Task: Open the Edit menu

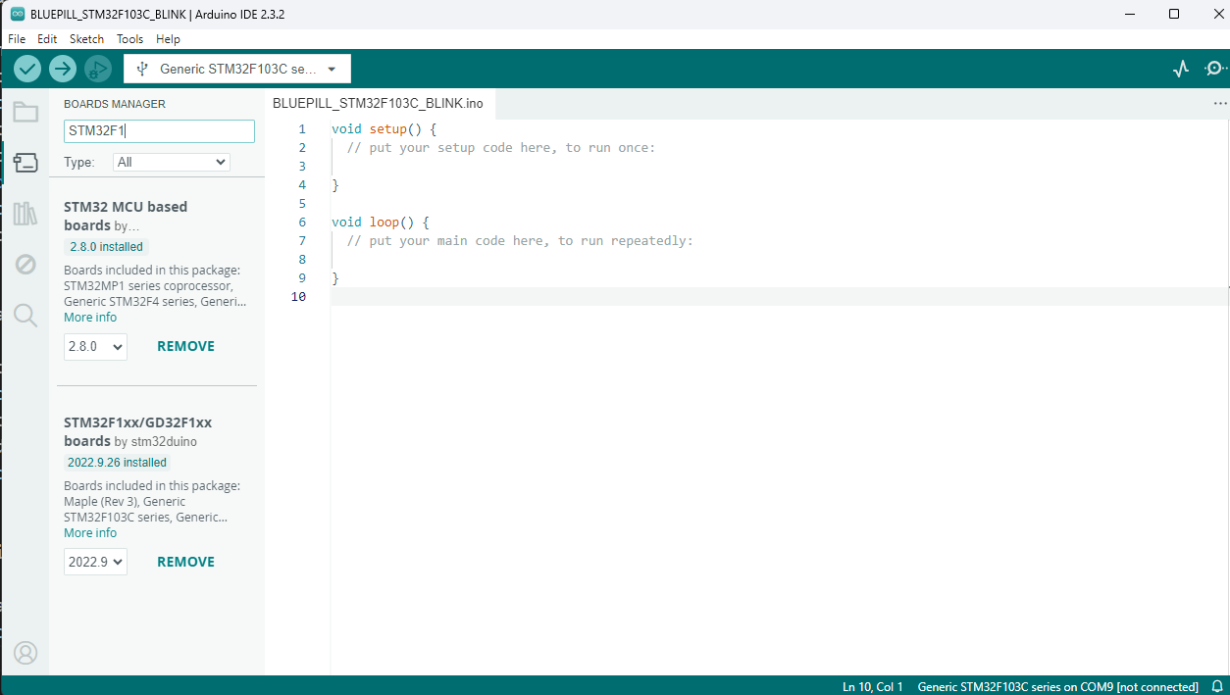Action: (x=47, y=39)
